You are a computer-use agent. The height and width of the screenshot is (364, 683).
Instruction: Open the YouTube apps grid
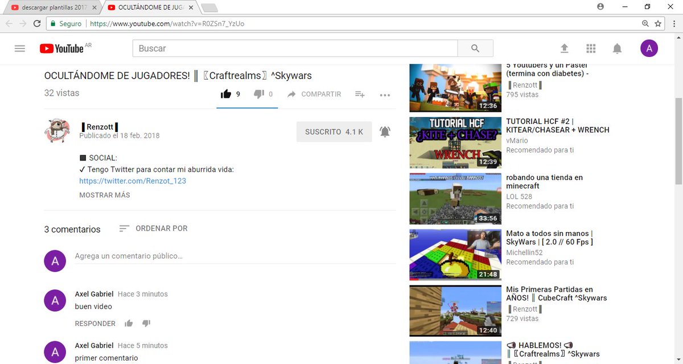coord(591,48)
